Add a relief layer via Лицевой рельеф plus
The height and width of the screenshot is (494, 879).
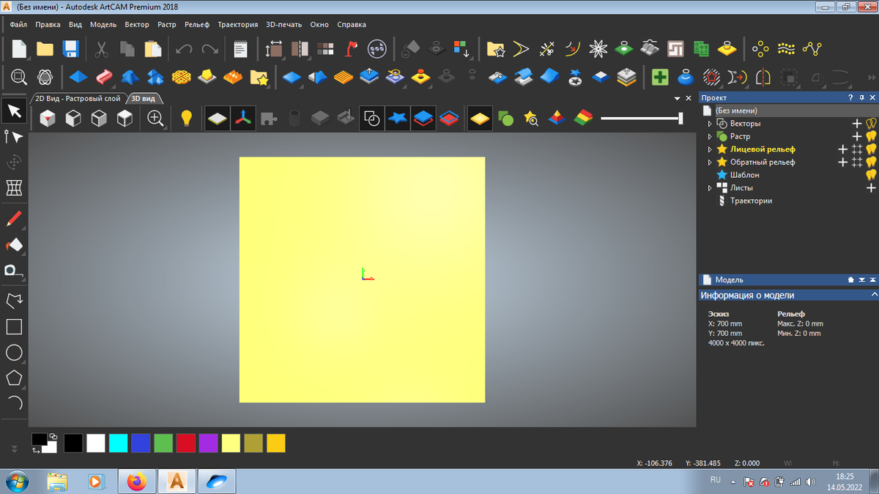click(x=843, y=149)
